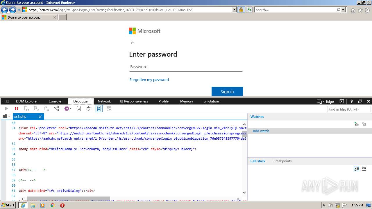
Task: Click the back arrow on sign-in page
Action: click(133, 43)
